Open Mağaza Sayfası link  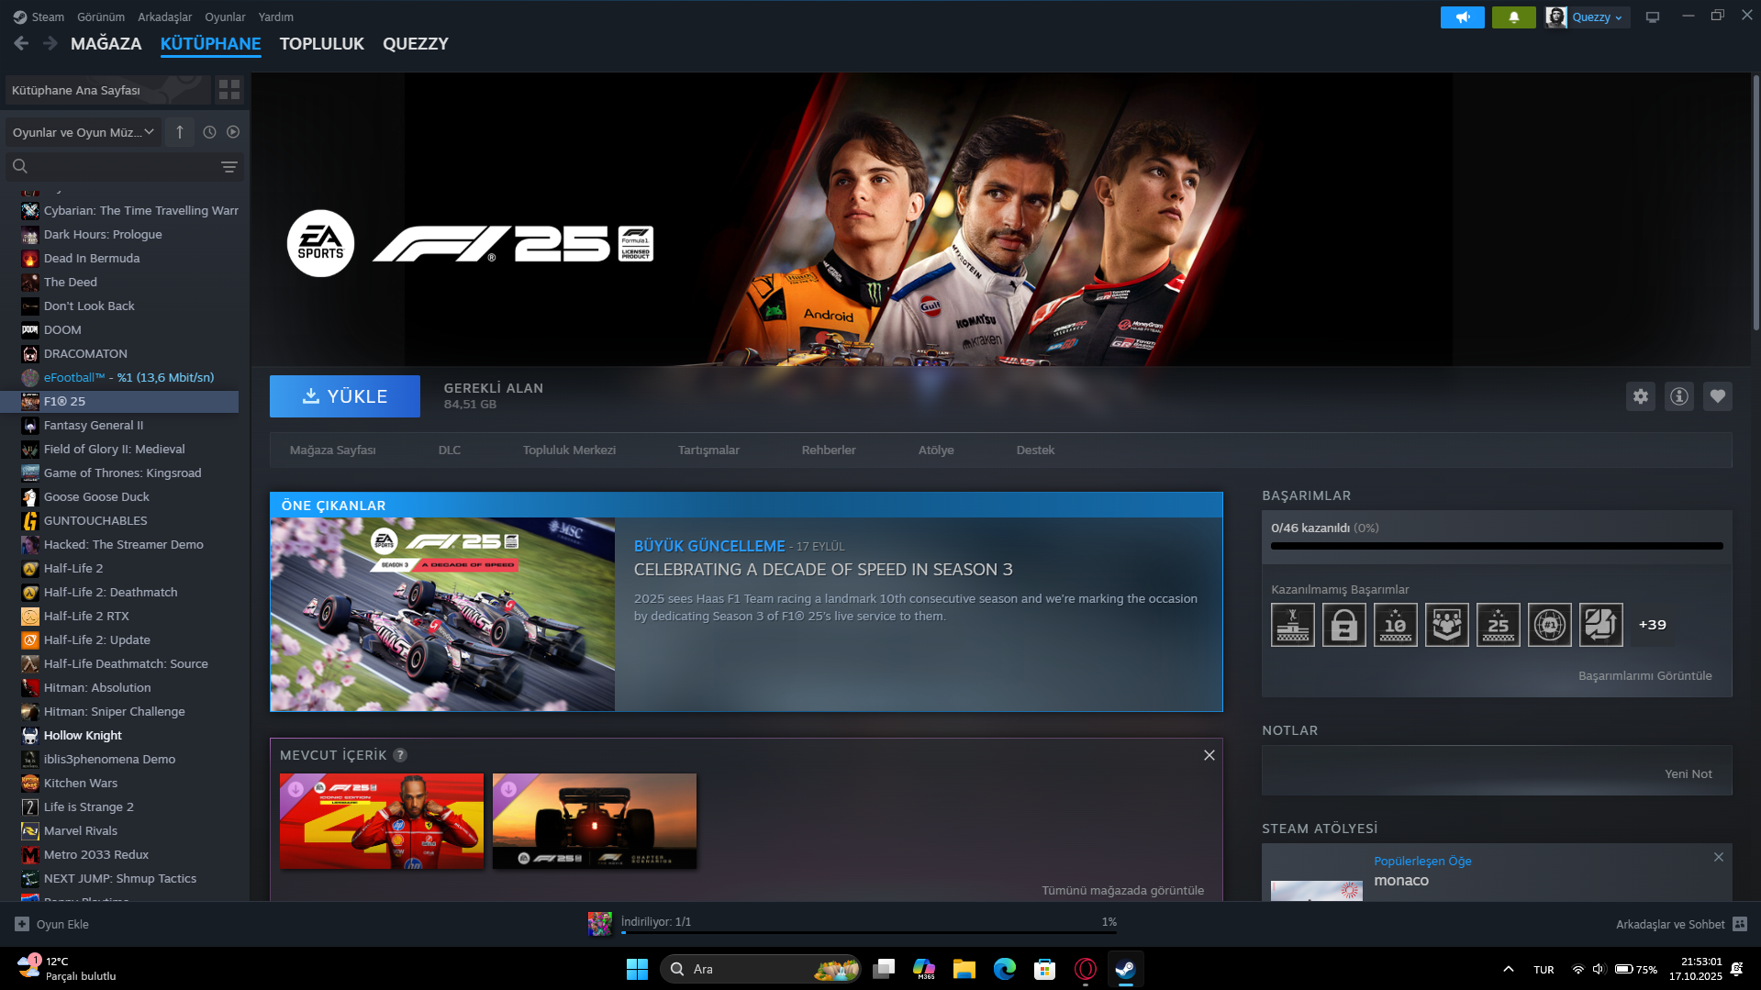pyautogui.click(x=333, y=451)
